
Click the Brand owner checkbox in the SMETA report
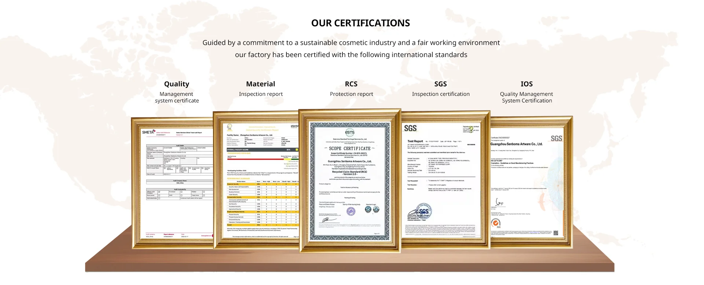[x=159, y=195]
